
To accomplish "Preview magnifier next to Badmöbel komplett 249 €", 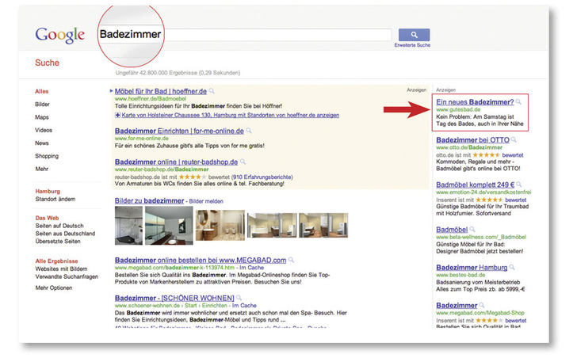I will coord(519,184).
